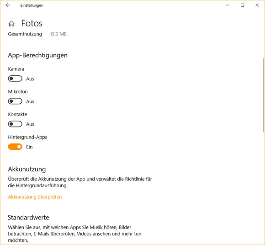Switch on the Kontakte permission
265x245 pixels.
[15, 124]
